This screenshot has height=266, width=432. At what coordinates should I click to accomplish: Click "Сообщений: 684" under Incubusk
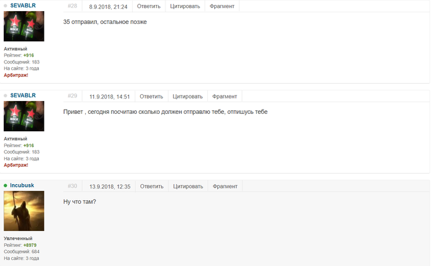pos(22,252)
